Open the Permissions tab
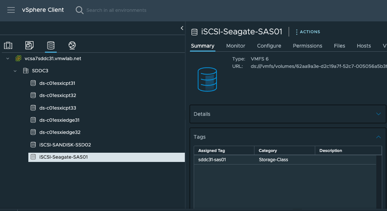The width and height of the screenshot is (387, 211). [x=307, y=46]
